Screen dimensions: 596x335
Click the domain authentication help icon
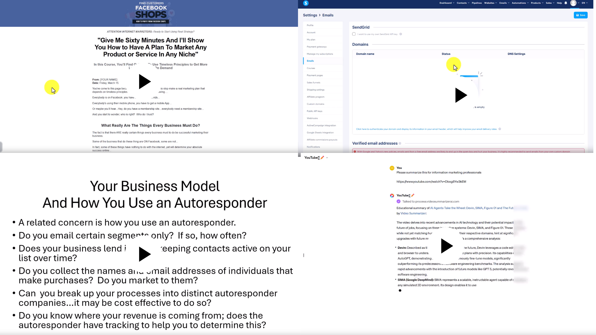point(500,129)
